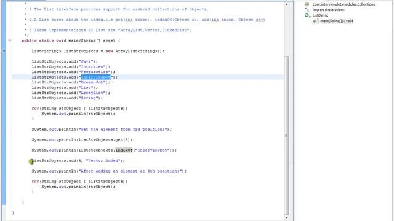
Task: Place cursor on add("List") line
Action: click(65, 87)
